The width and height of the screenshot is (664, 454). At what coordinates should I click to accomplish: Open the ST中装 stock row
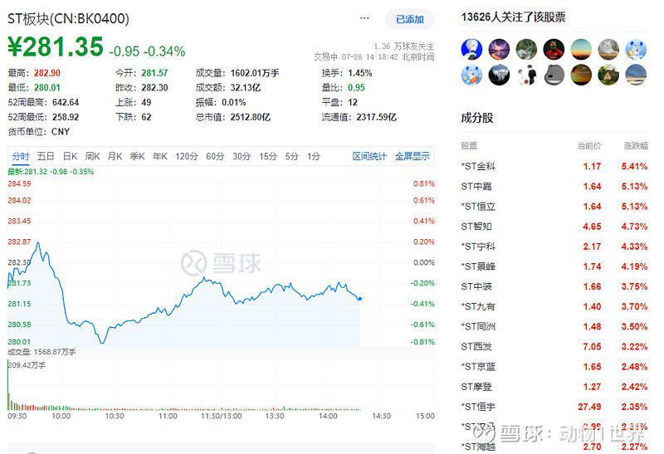click(554, 286)
